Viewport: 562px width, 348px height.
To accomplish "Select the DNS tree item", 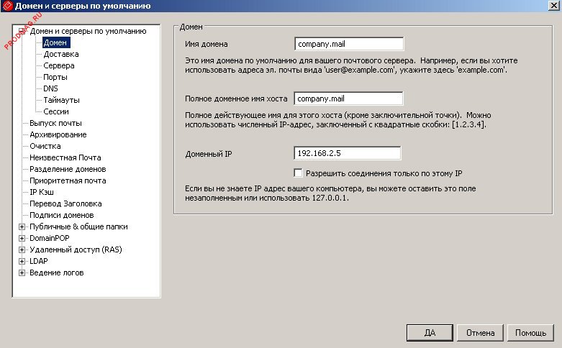I will click(50, 88).
